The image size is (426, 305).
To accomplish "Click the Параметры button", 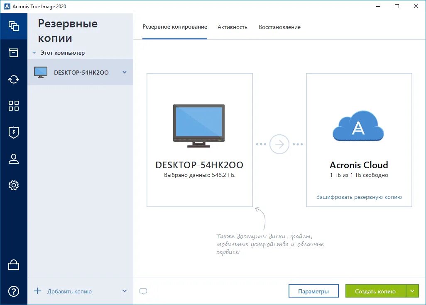I will tap(313, 291).
